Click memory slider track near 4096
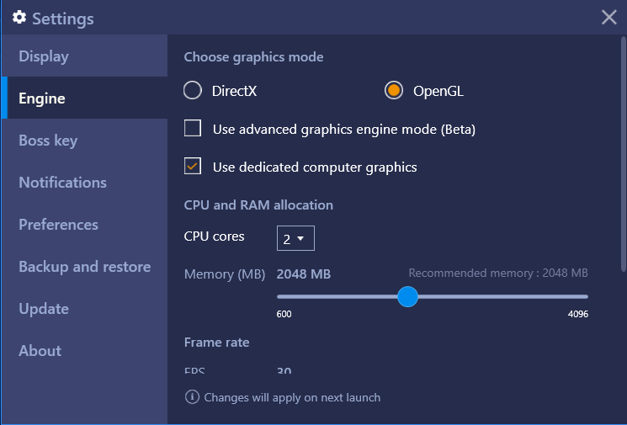This screenshot has height=425, width=627. coord(582,297)
